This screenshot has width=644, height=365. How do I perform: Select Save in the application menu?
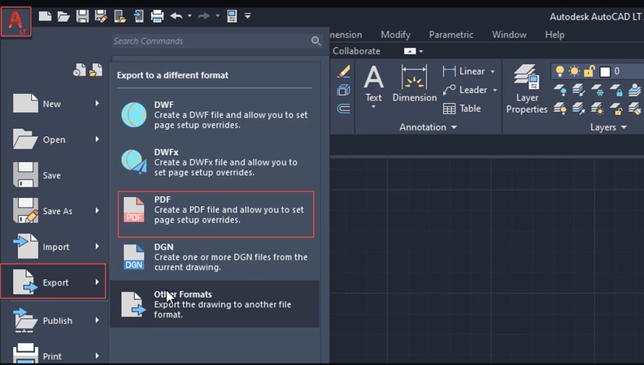(54, 175)
